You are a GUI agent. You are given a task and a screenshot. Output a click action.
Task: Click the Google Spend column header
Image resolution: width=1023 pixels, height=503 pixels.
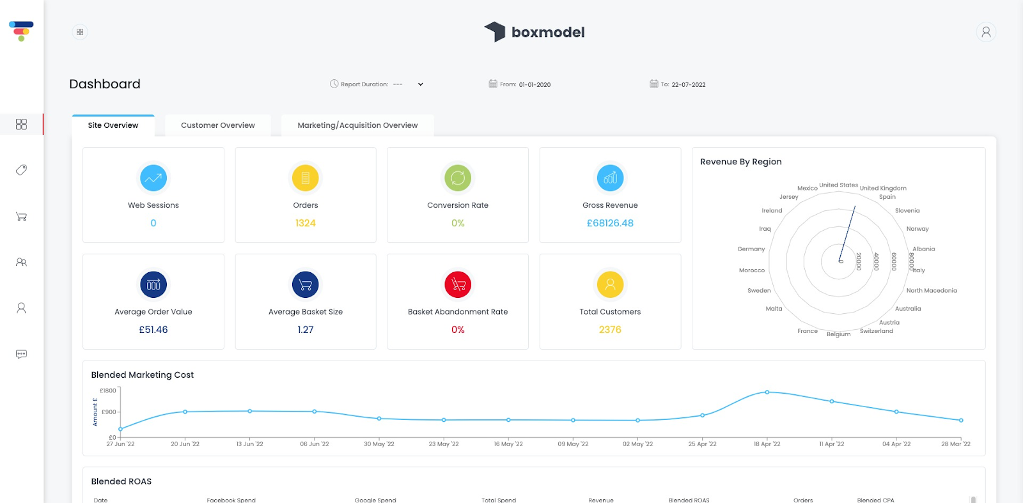375,500
